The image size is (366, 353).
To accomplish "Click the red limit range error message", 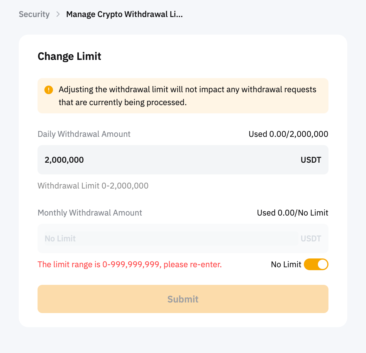I will coord(130,265).
